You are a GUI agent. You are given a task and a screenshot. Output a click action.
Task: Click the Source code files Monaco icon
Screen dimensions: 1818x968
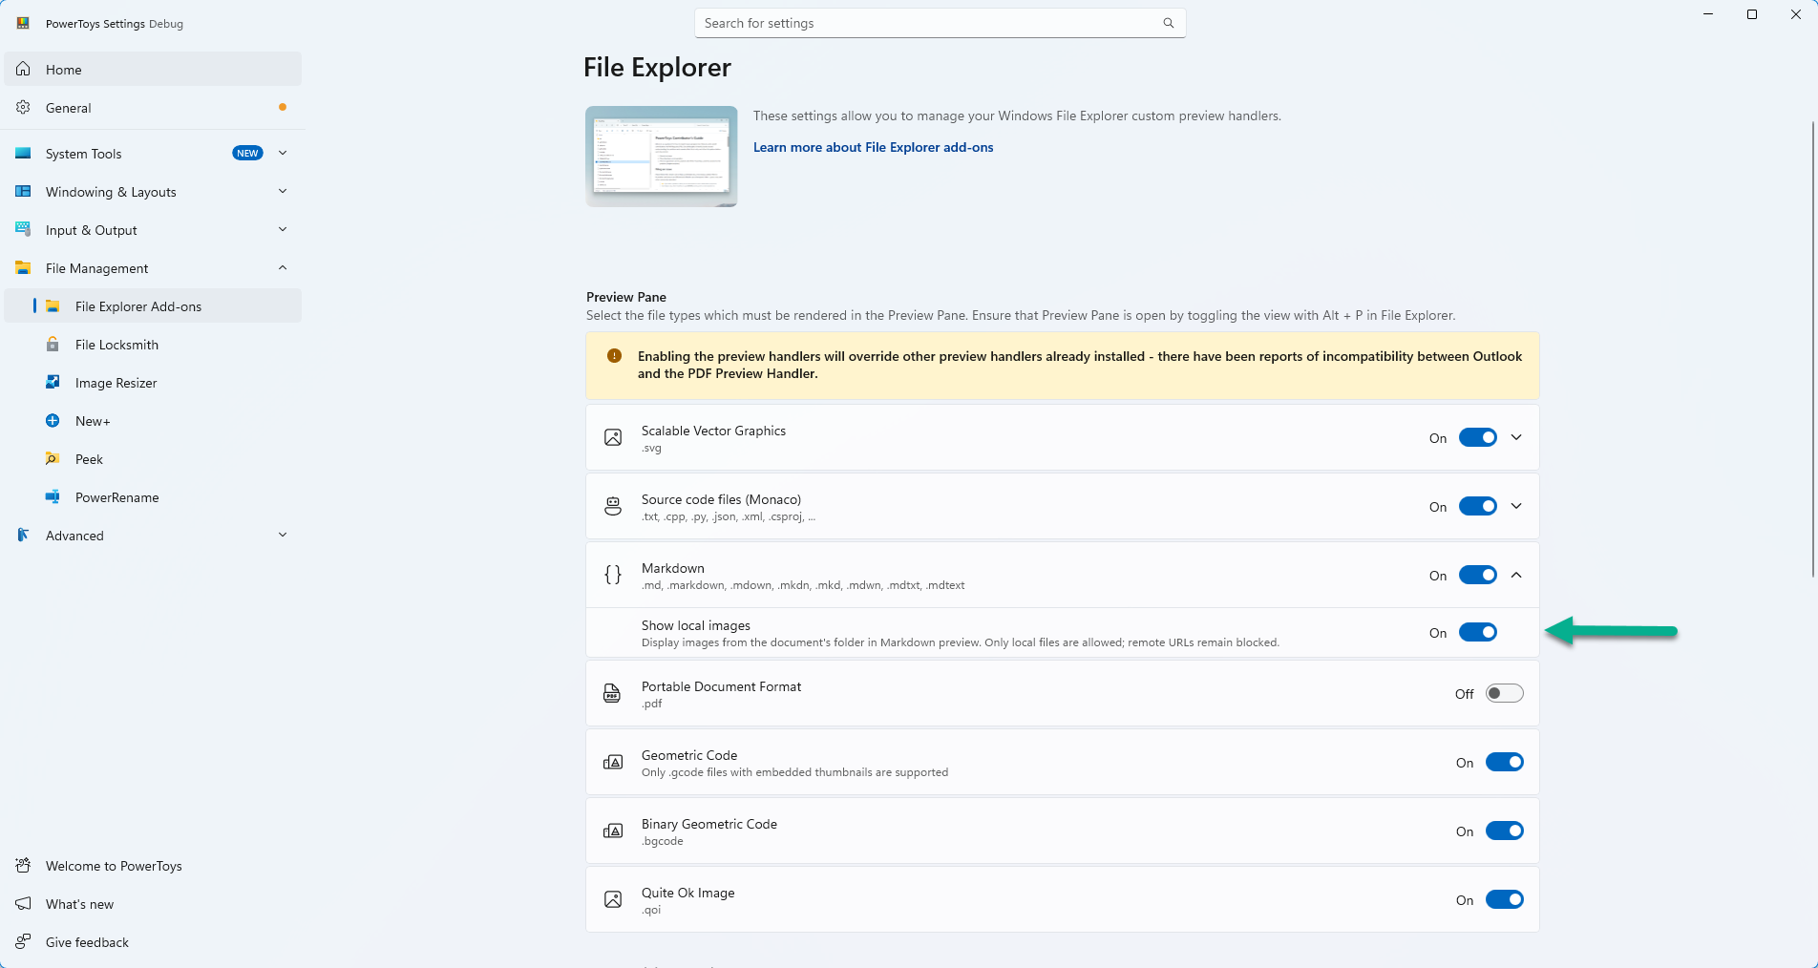tap(613, 507)
